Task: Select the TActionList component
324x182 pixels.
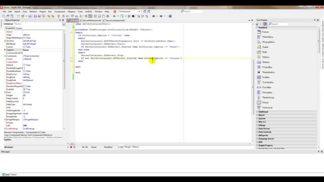Action: pyautogui.click(x=265, y=108)
